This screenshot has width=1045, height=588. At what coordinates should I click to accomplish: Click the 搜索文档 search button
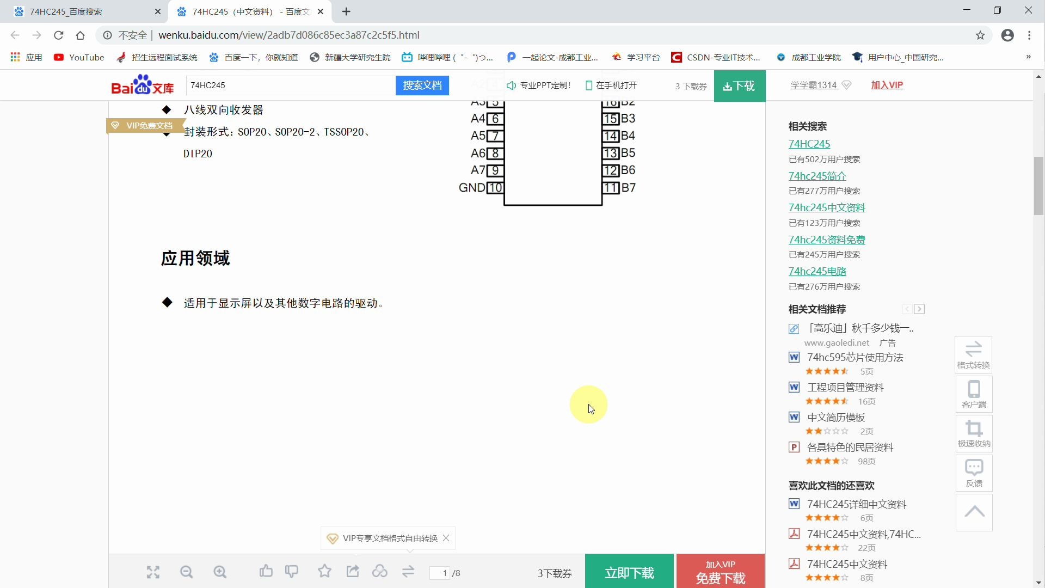(422, 85)
